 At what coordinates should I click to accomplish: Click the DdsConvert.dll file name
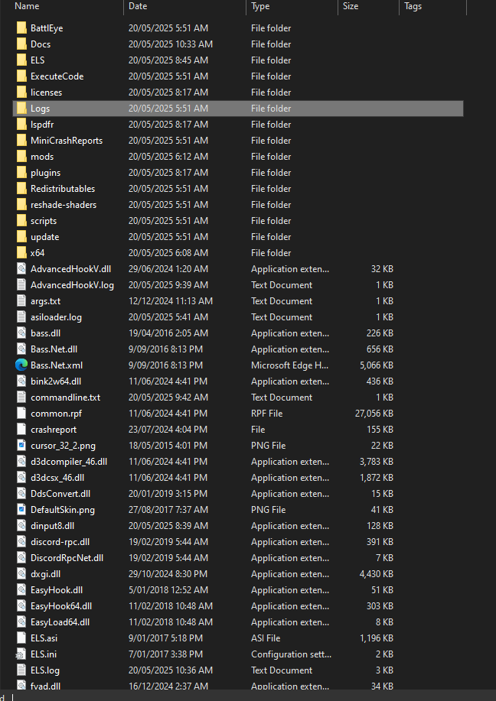pos(60,494)
